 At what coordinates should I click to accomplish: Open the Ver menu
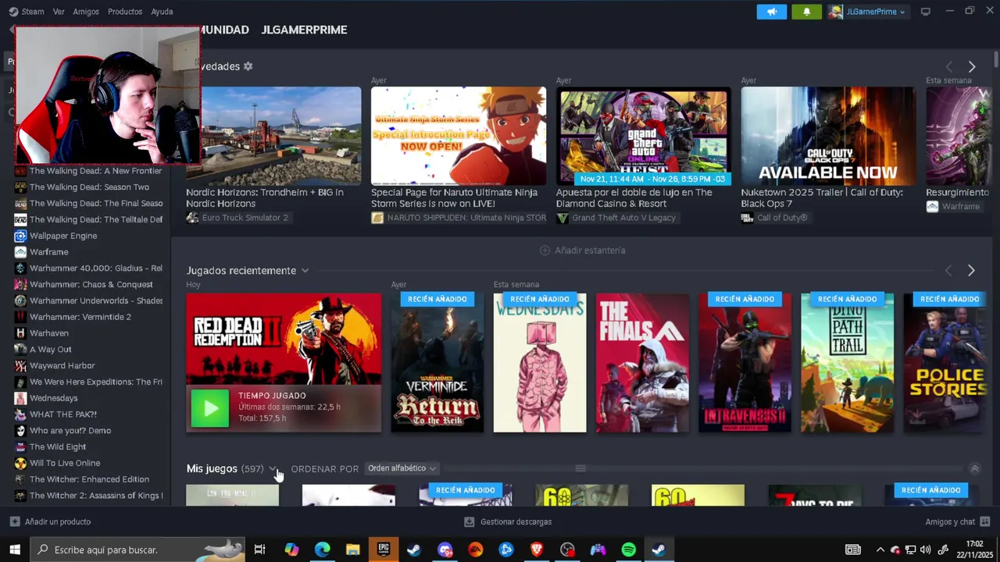click(x=59, y=12)
